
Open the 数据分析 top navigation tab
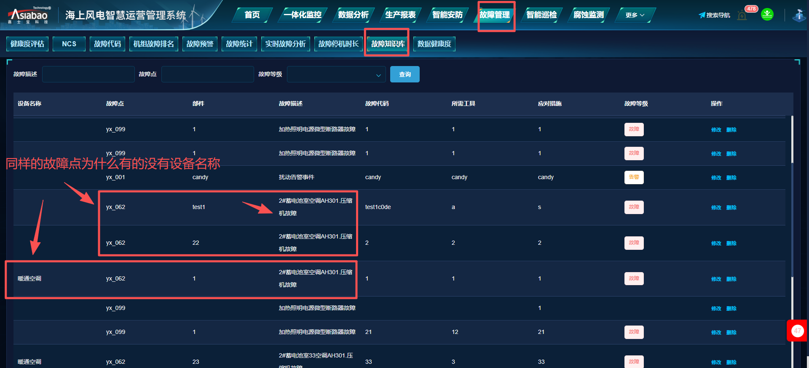(x=353, y=15)
